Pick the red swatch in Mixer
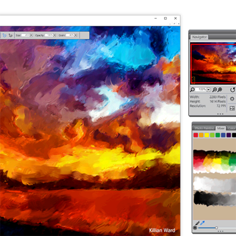This screenshot has width=236, height=236. point(196,135)
